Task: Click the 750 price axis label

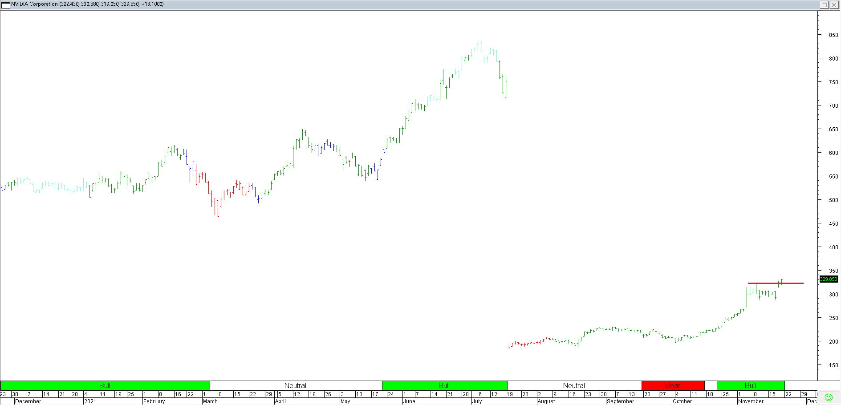Action: (833, 82)
